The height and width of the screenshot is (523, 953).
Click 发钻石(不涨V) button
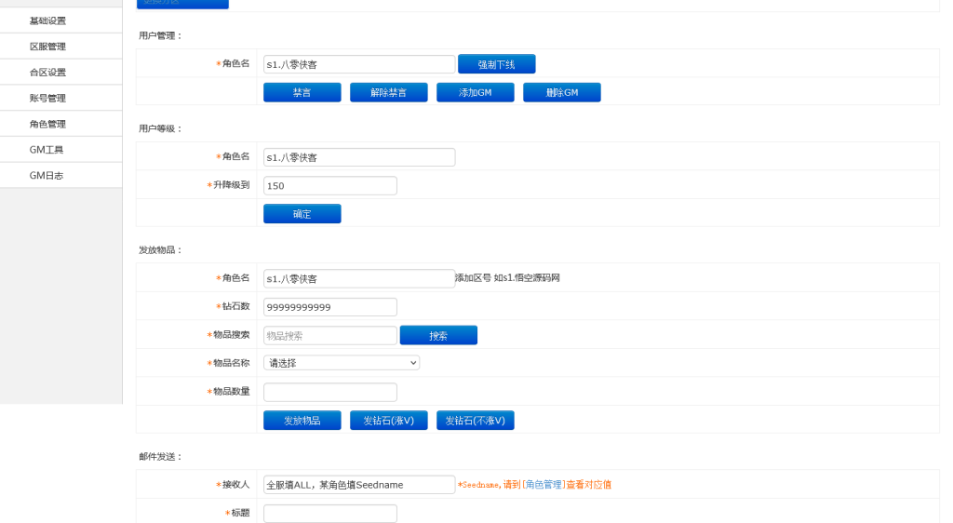(476, 421)
